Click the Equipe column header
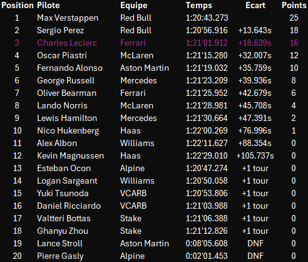 point(134,6)
